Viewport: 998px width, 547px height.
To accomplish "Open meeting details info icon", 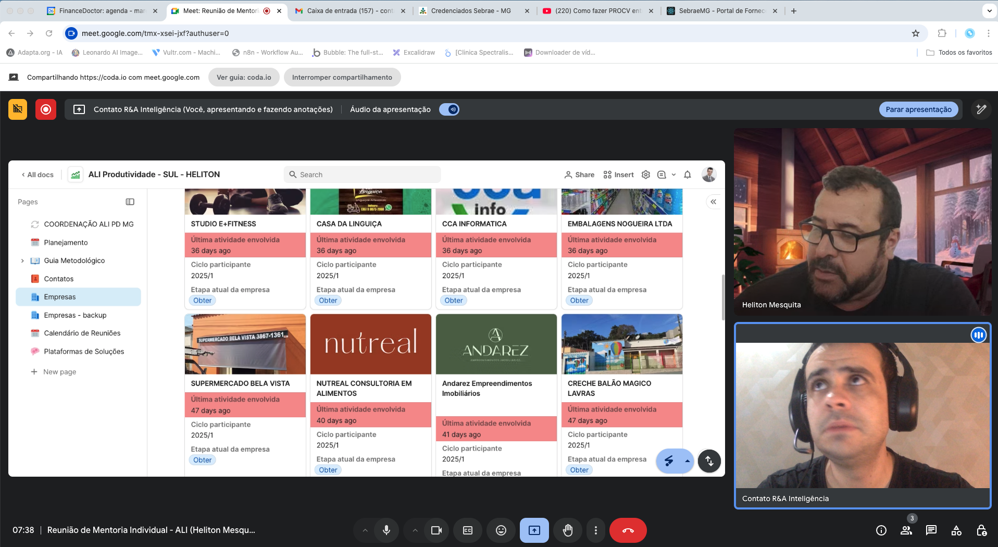I will [881, 530].
